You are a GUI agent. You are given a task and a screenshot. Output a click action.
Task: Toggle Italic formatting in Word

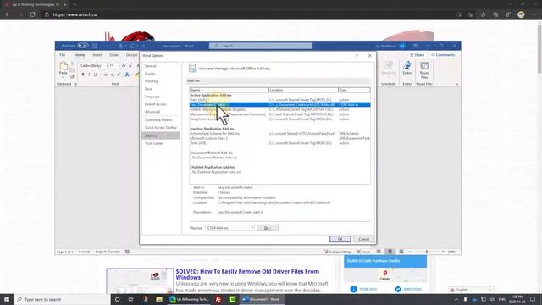(x=89, y=75)
